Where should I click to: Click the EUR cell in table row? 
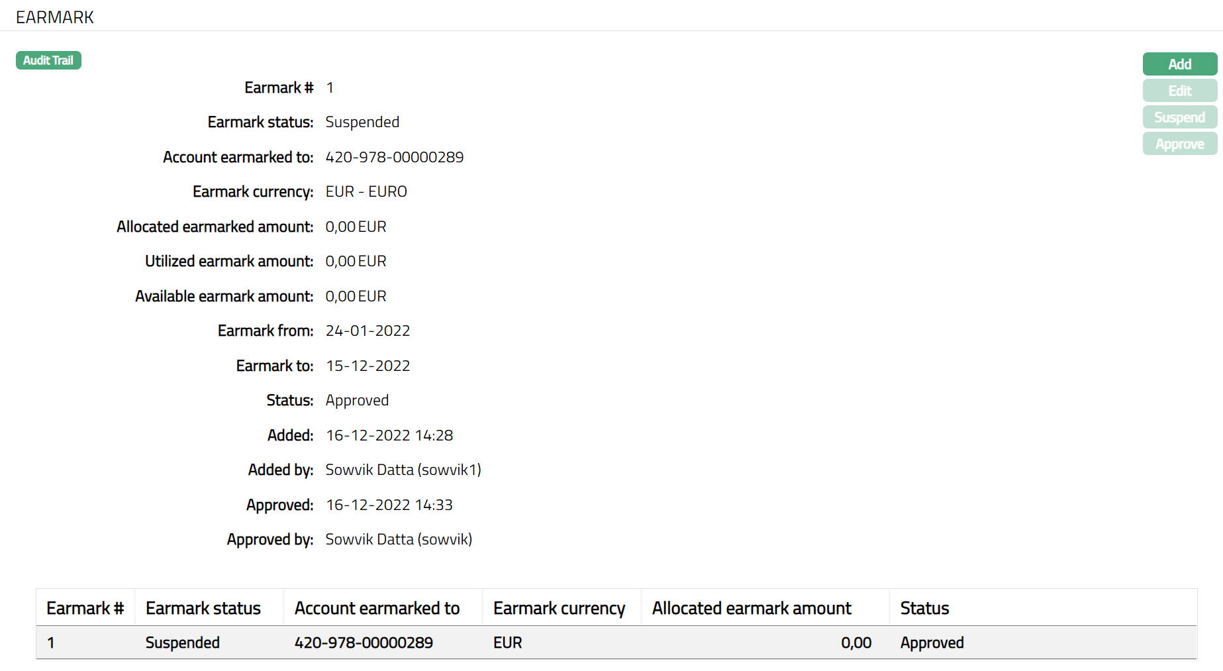(507, 643)
